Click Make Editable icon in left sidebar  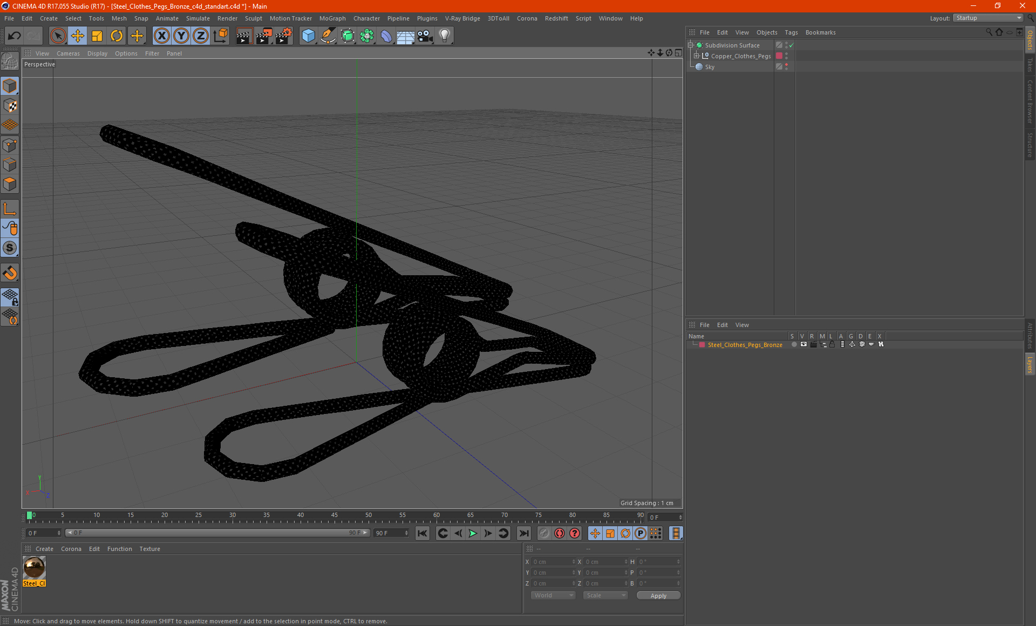[x=10, y=61]
